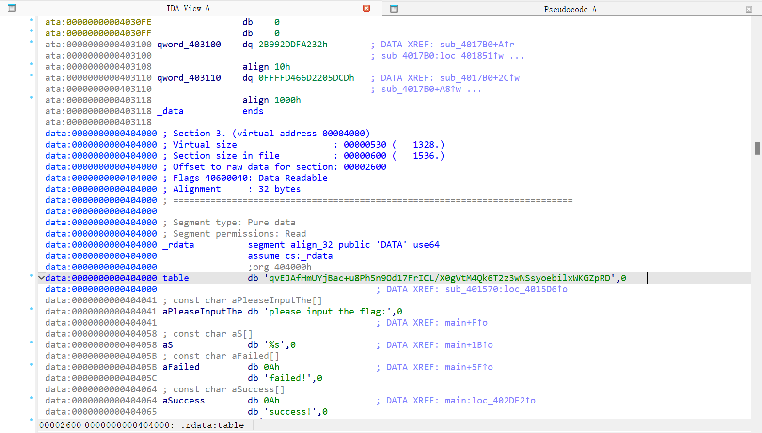Click the vertical scrollbar thumb

click(757, 148)
